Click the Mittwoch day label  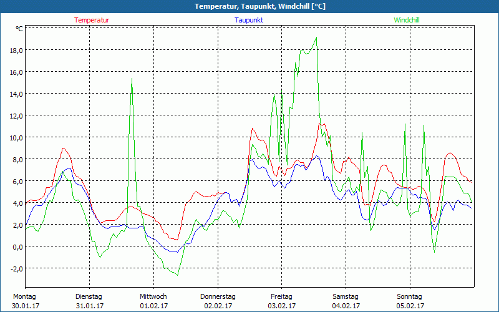[x=153, y=297]
